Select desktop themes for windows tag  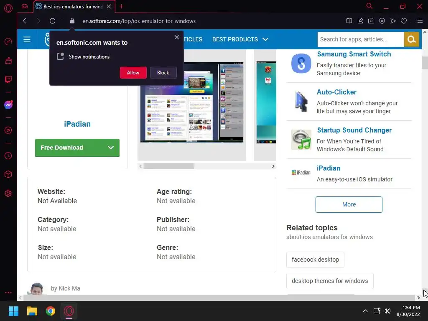coord(330,281)
